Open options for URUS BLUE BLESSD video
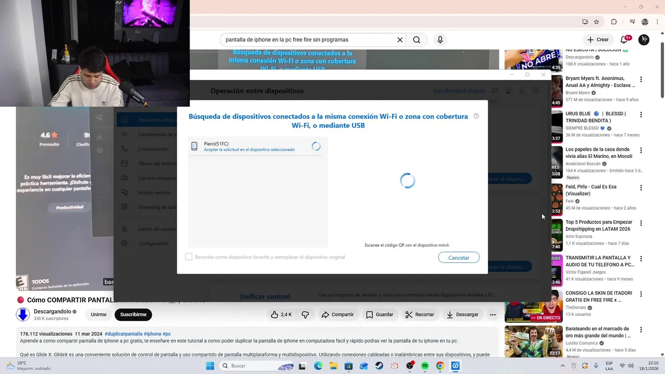Screen dimensions: 665x374 coord(641,115)
